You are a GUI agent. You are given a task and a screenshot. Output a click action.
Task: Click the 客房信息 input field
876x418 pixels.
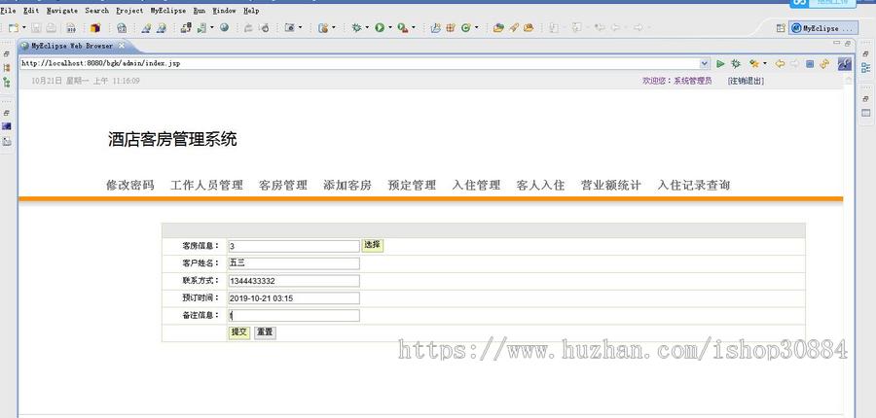[x=294, y=246]
